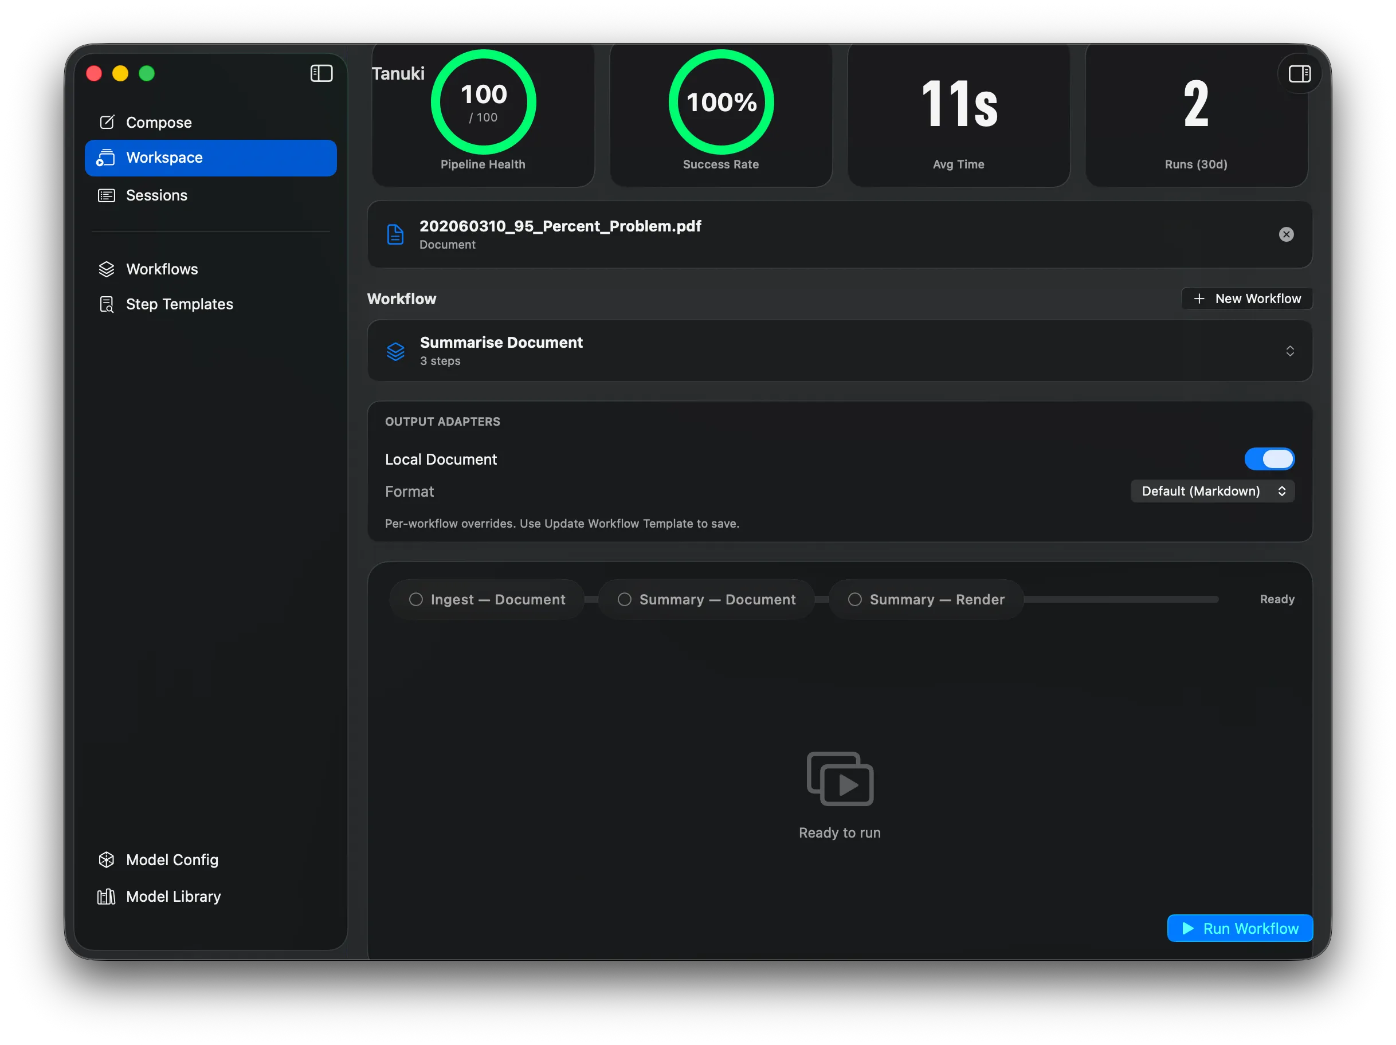Viewport: 1396px width, 1045px height.
Task: Click Run Workflow button
Action: pos(1240,928)
